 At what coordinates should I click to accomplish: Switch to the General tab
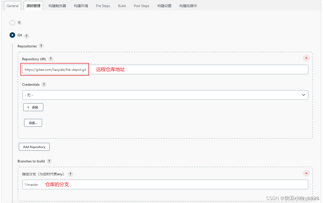(x=13, y=6)
